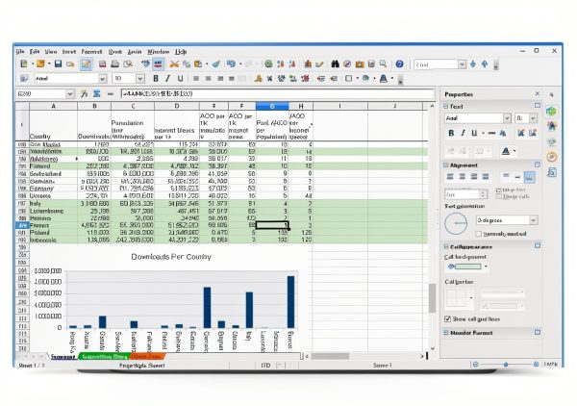The height and width of the screenshot is (406, 577).
Task: Click the Sum sigma icon by formula bar
Action: [97, 94]
